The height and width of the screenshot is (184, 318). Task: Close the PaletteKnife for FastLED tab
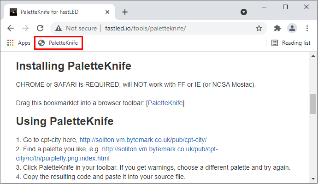click(x=107, y=12)
